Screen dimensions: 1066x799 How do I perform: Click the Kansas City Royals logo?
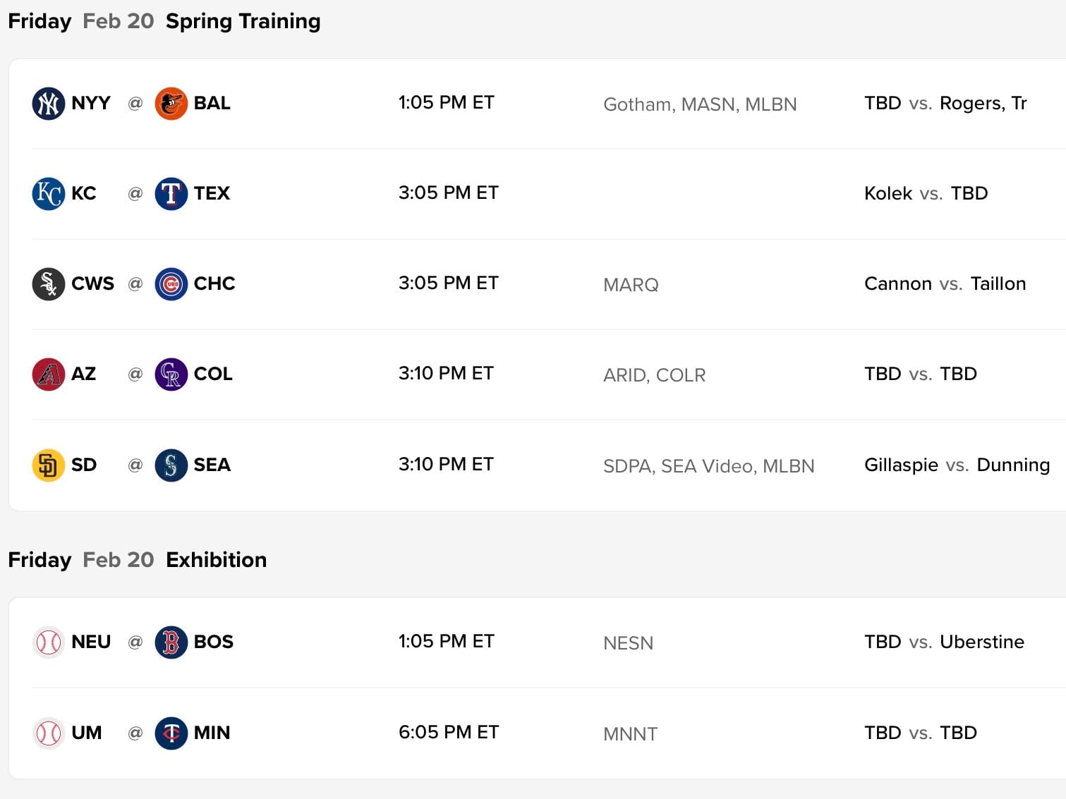tap(48, 194)
